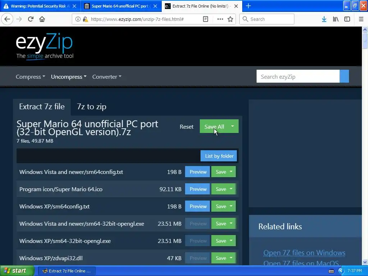The image size is (368, 276).
Task: Expand hidden tray icons arrow
Action: pyautogui.click(x=341, y=271)
